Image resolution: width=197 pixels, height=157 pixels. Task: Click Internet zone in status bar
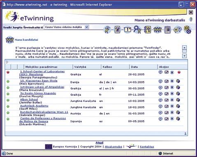(166, 153)
